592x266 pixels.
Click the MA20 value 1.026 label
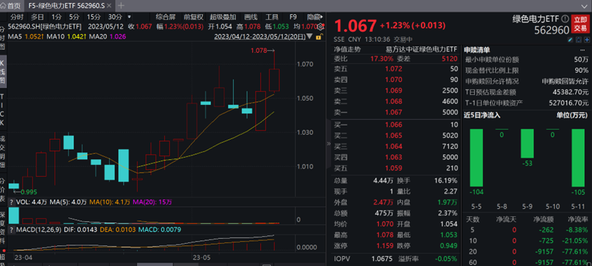(x=118, y=36)
